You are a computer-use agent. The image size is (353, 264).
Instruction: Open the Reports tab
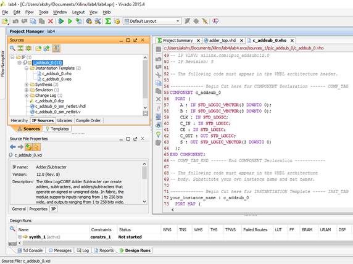tap(104, 250)
